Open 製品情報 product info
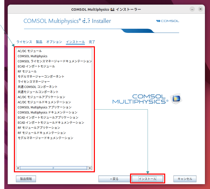 [x=26, y=179]
